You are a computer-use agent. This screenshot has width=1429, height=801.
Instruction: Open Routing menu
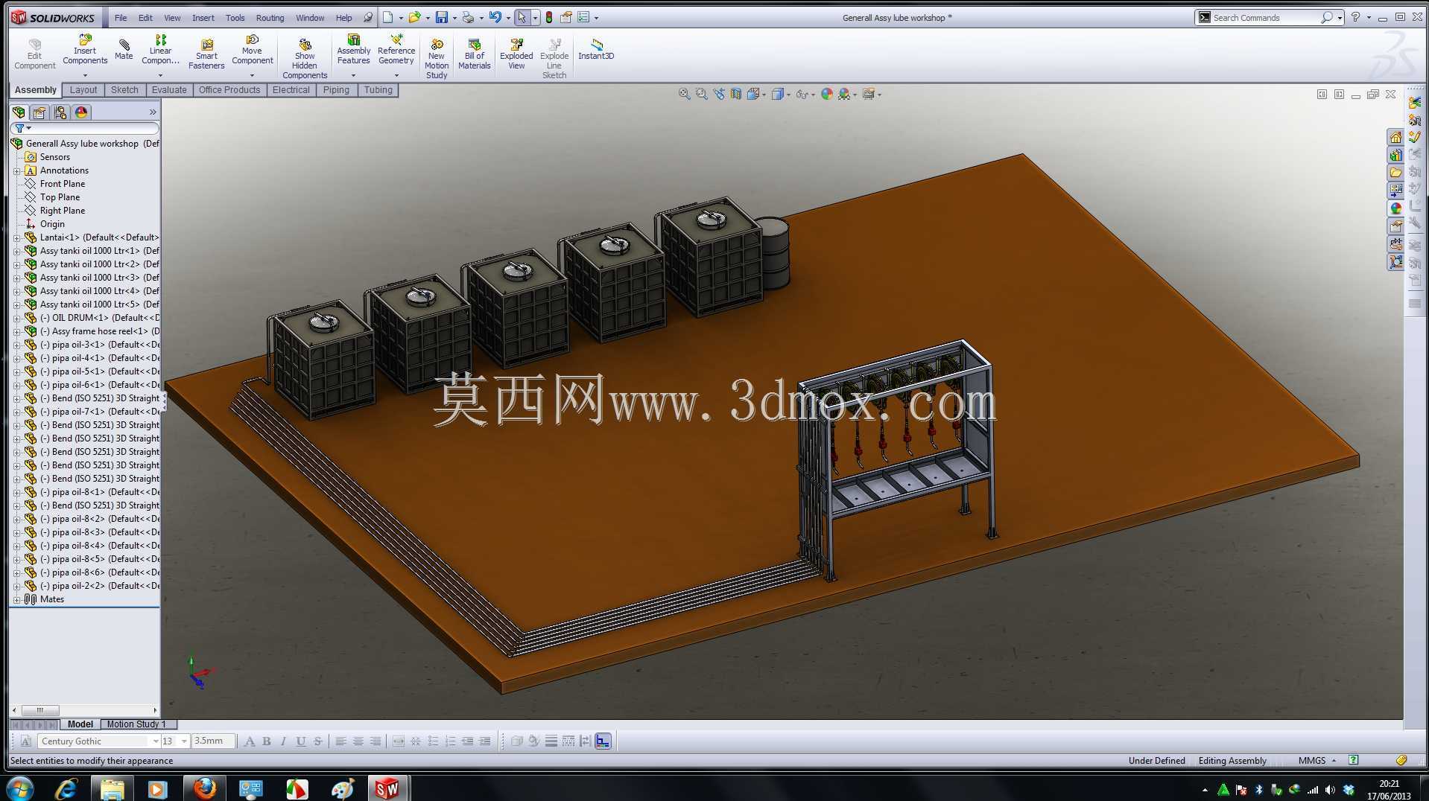[x=270, y=18]
